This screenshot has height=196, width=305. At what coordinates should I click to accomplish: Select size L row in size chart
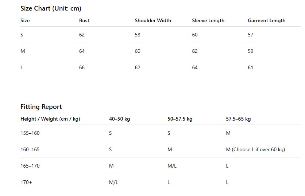coord(161,67)
